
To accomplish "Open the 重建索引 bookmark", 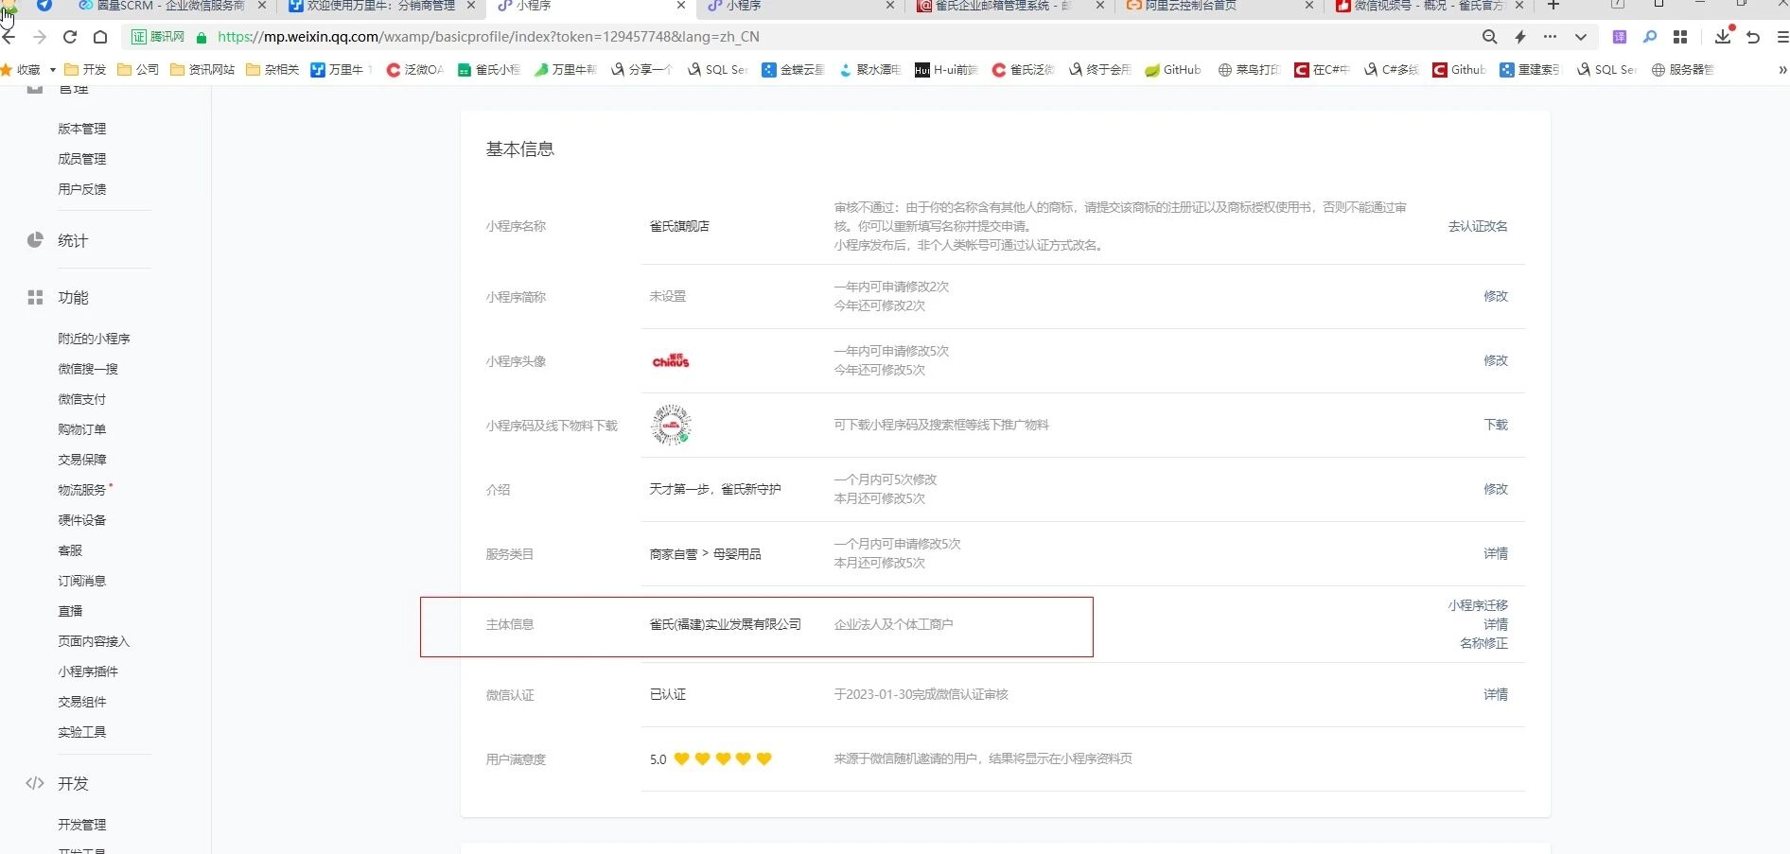I will click(x=1530, y=69).
